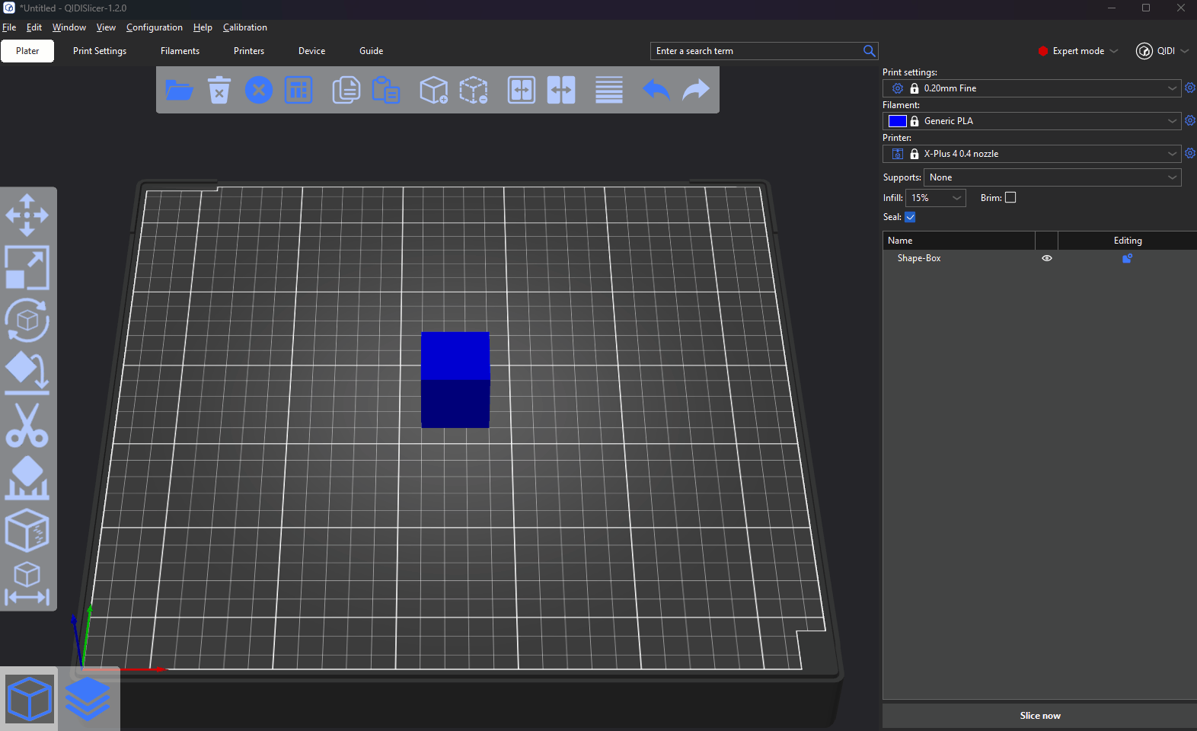The width and height of the screenshot is (1197, 731).
Task: Click the blue filament color swatch
Action: pyautogui.click(x=897, y=121)
